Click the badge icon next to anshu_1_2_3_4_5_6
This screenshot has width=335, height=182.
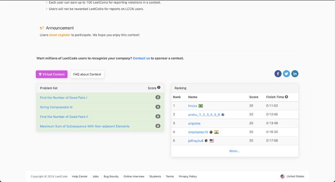pos(223,115)
